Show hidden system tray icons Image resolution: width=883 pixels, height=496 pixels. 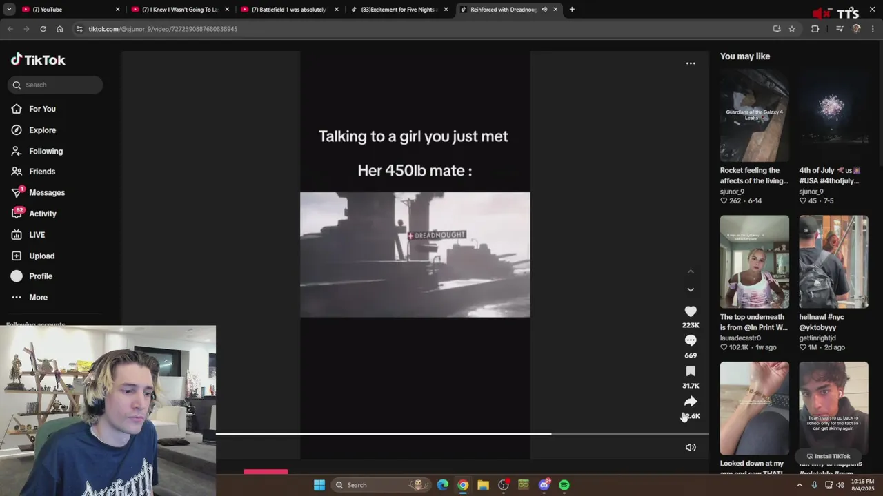pyautogui.click(x=800, y=485)
